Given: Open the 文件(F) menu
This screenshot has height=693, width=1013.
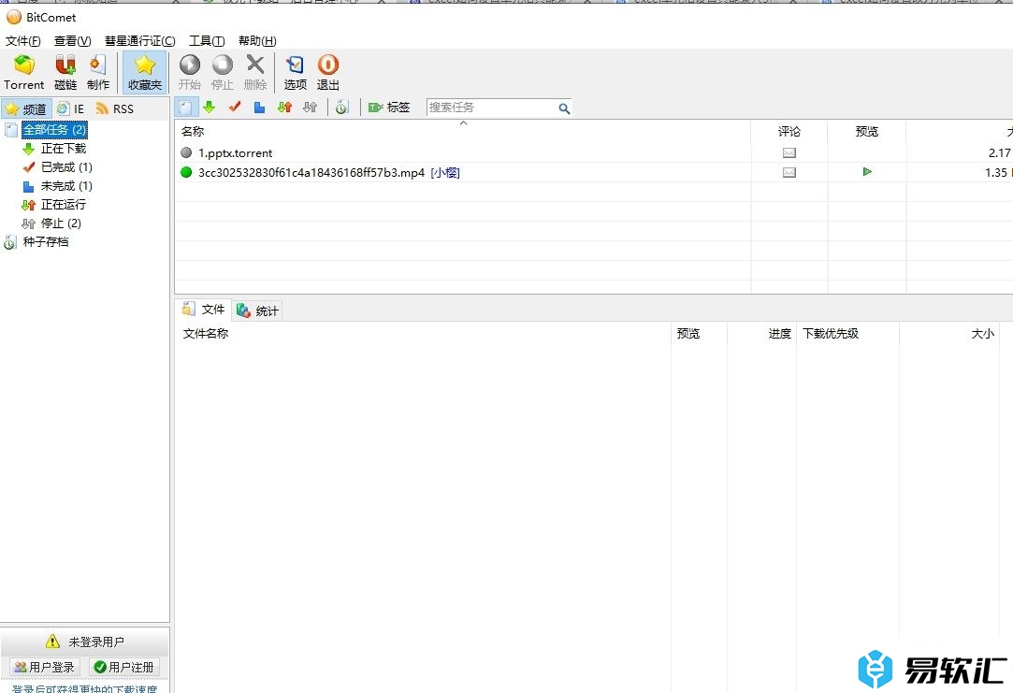Looking at the screenshot, I should (x=22, y=41).
